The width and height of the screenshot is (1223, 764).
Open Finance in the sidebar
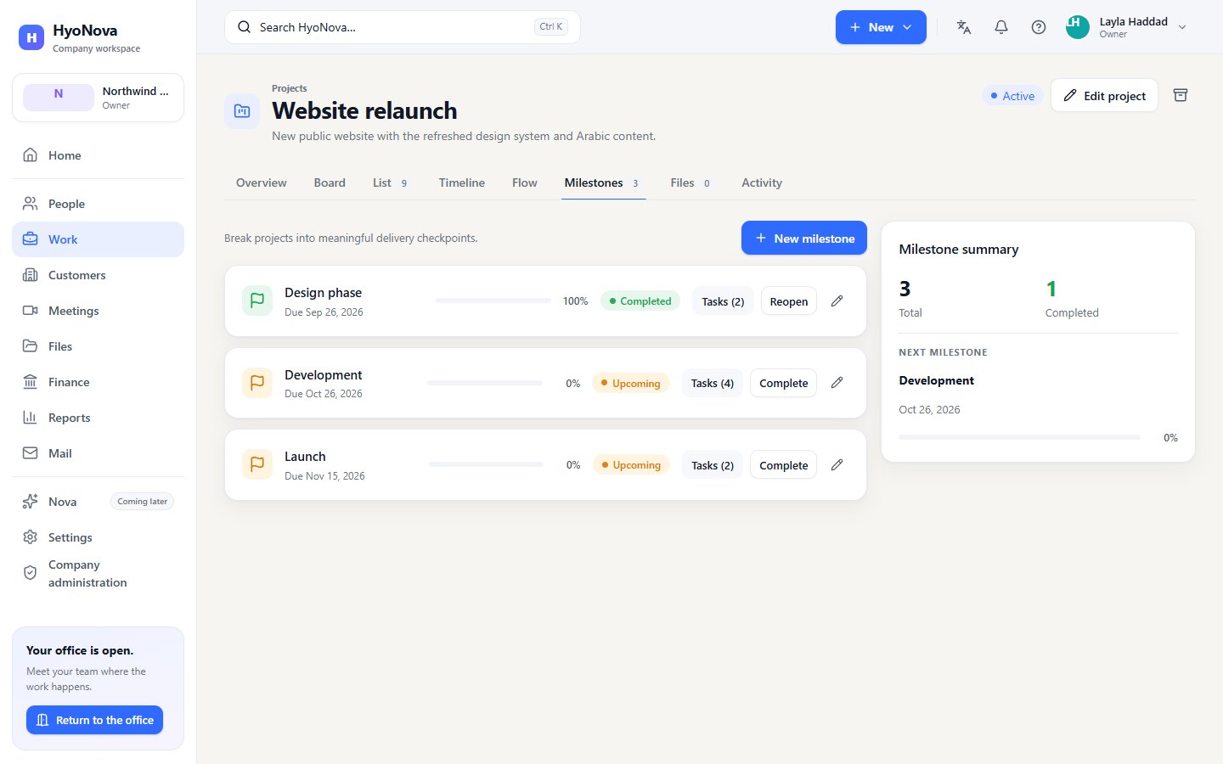98,382
